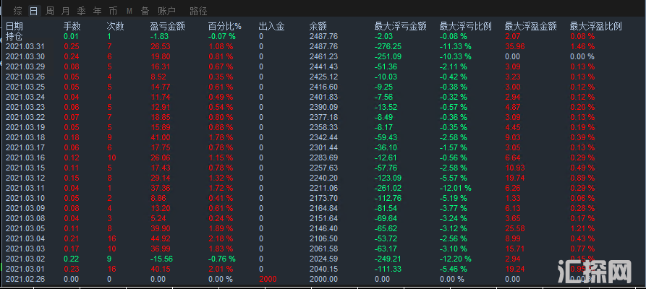The width and height of the screenshot is (646, 289).
Task: Click the 最大浮亏比例 column header
Action: (x=466, y=26)
